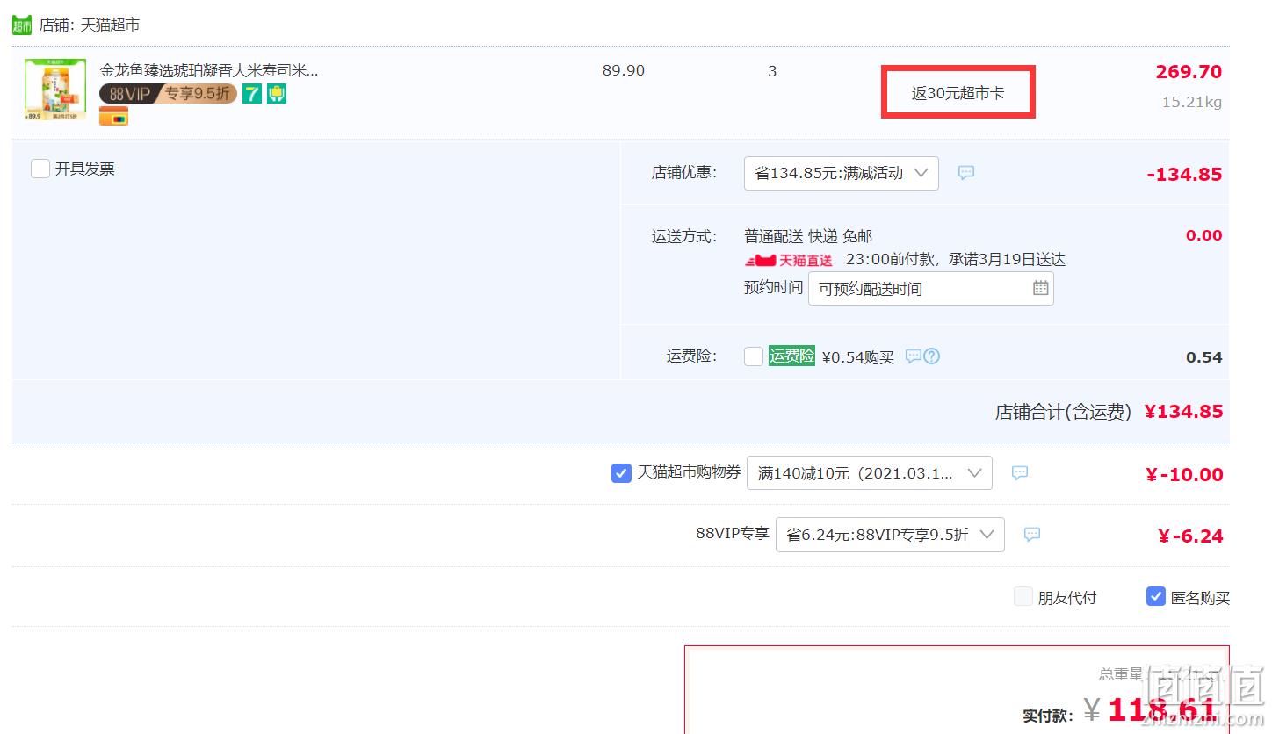Open the 满140减10元 coupon dropdown

point(870,473)
